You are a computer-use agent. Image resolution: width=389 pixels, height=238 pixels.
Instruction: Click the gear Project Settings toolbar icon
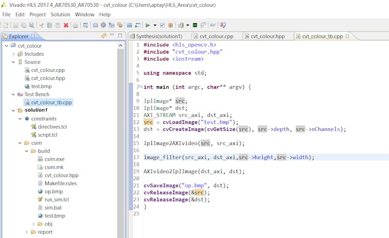(x=104, y=25)
